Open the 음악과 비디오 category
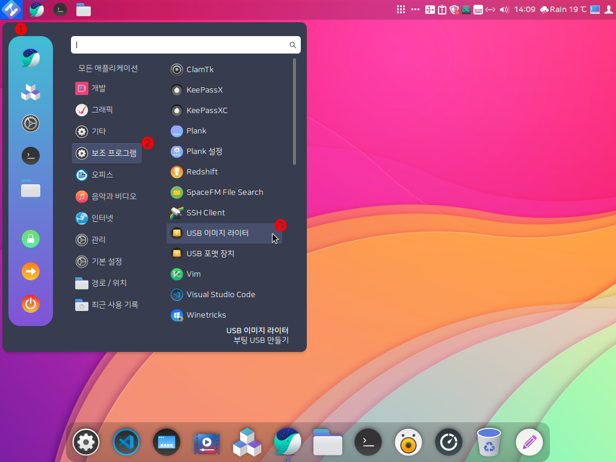 coord(113,197)
